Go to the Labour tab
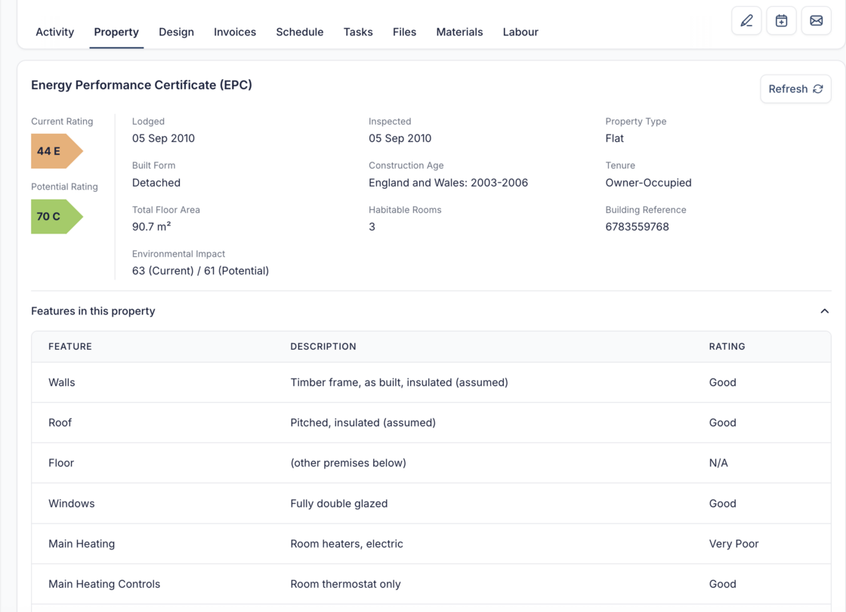 (520, 32)
